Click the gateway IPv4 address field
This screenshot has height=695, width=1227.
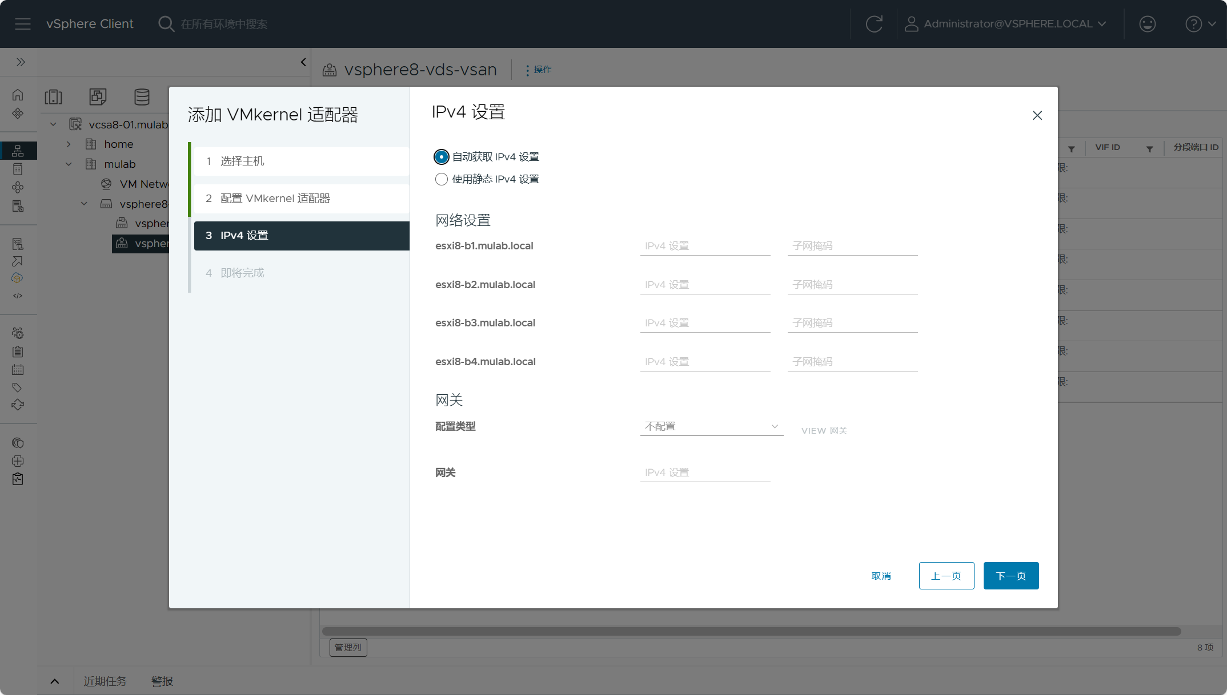(705, 472)
